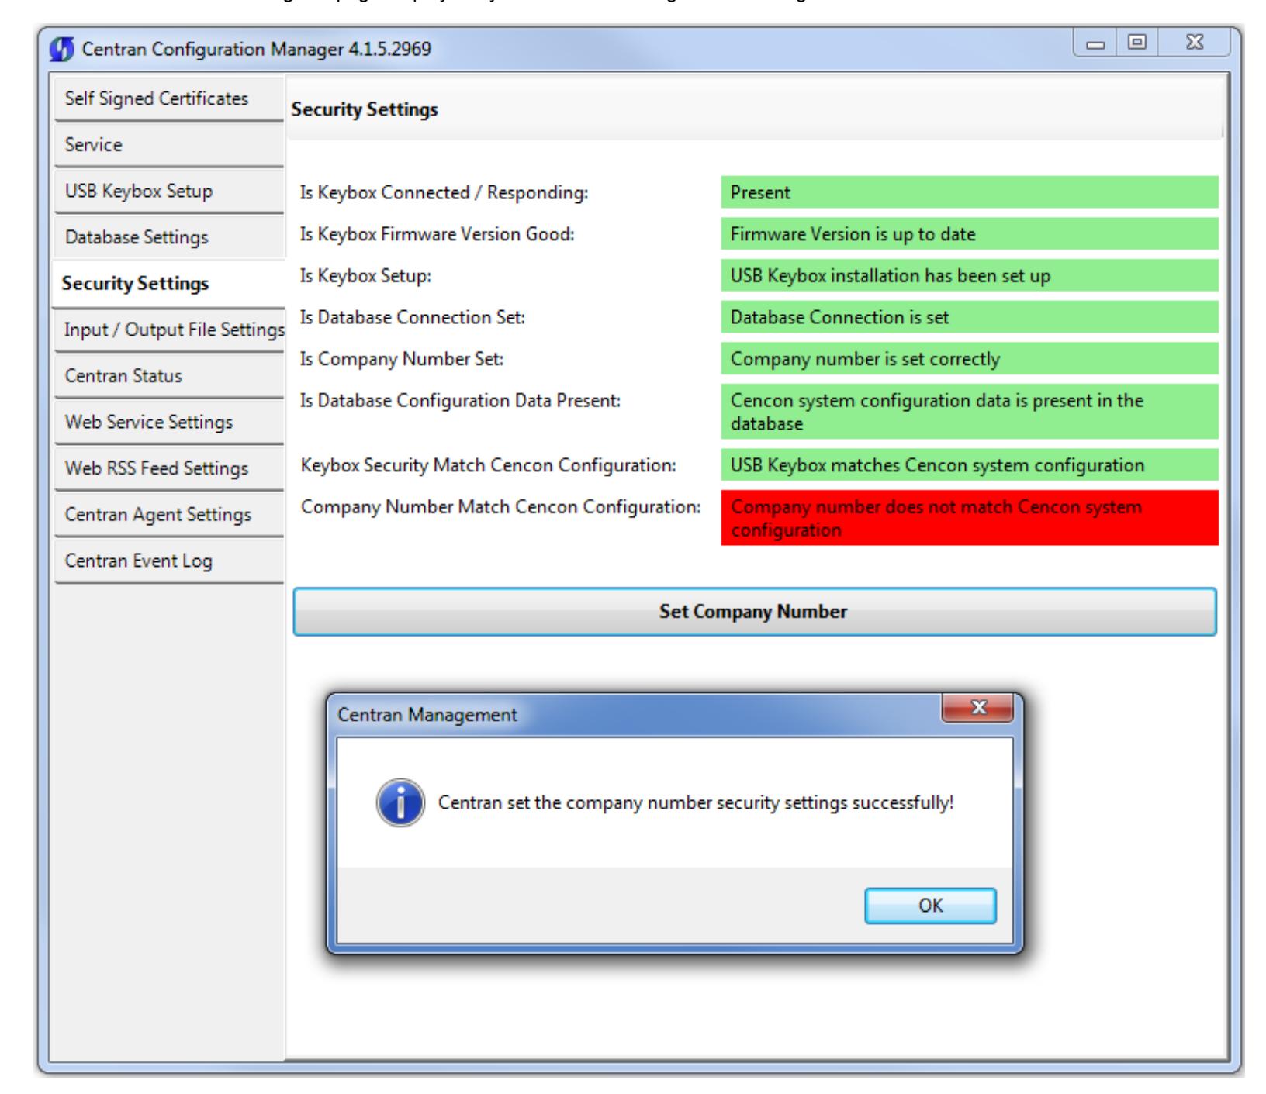Click 'Cencon system configuration data is present' status
The width and height of the screenshot is (1266, 1094).
tap(970, 412)
